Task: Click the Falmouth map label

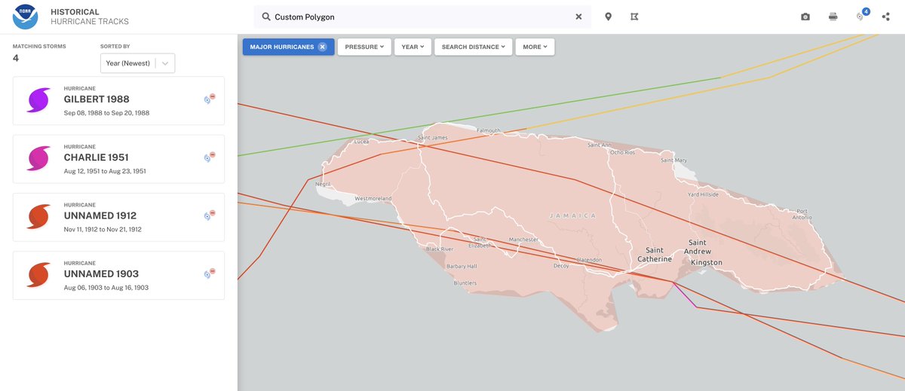Action: 489,130
